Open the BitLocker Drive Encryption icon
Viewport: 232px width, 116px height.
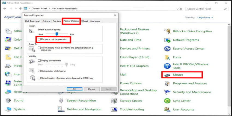tap(167, 31)
